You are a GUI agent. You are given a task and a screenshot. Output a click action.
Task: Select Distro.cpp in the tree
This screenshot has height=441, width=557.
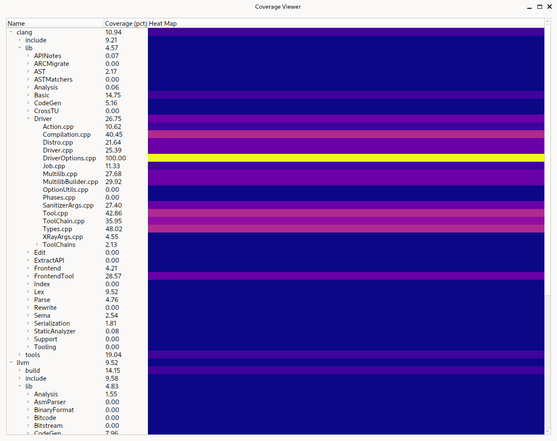(x=58, y=142)
